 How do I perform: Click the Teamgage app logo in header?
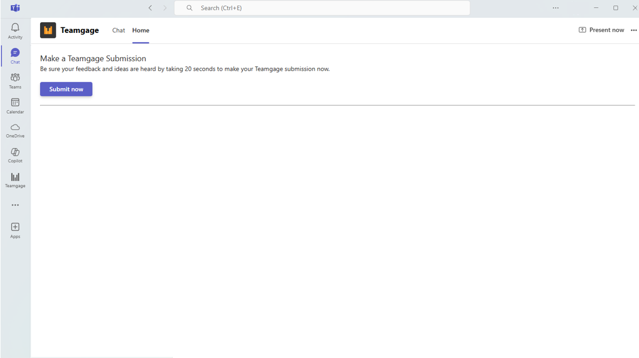[48, 30]
